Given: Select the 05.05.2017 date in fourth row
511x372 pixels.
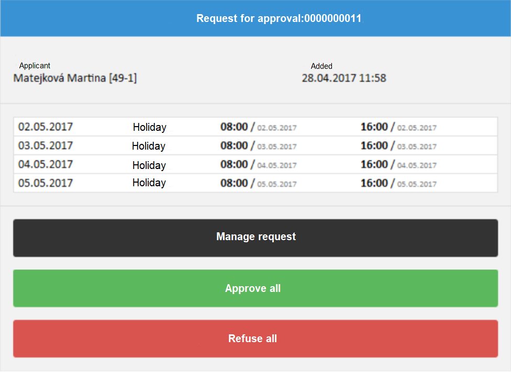Looking at the screenshot, I should [x=46, y=183].
